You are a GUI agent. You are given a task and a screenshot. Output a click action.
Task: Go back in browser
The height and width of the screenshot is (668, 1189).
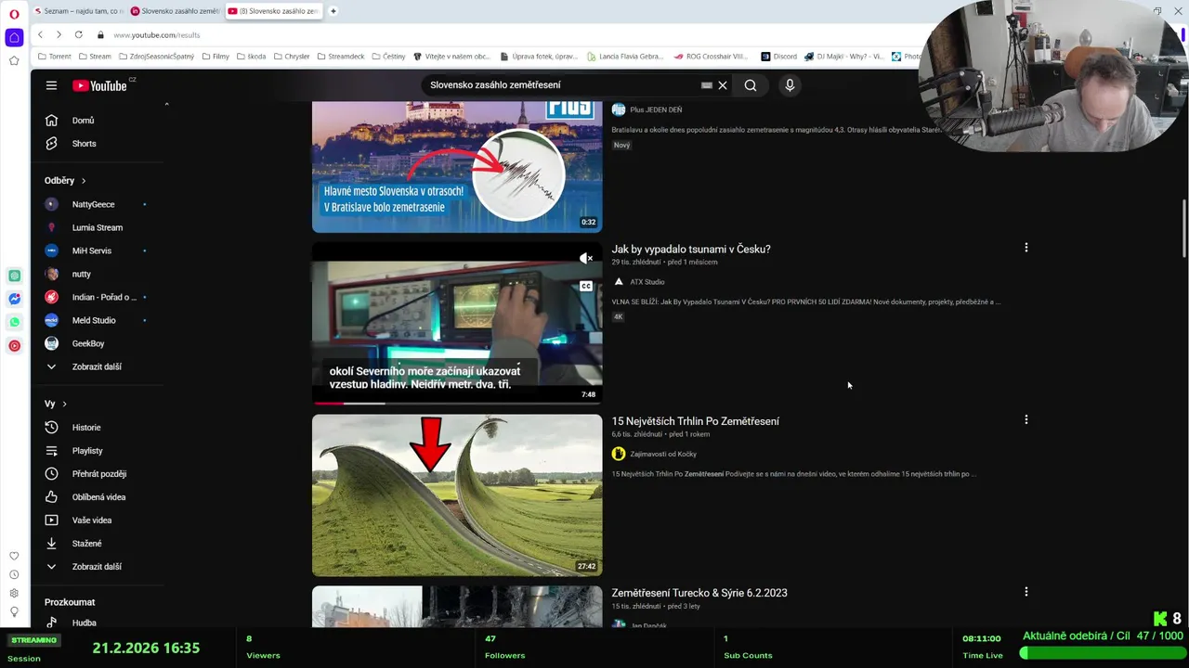pos(40,34)
